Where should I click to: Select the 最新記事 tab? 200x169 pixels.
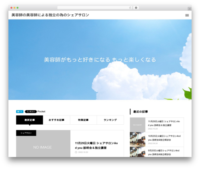tap(30, 120)
